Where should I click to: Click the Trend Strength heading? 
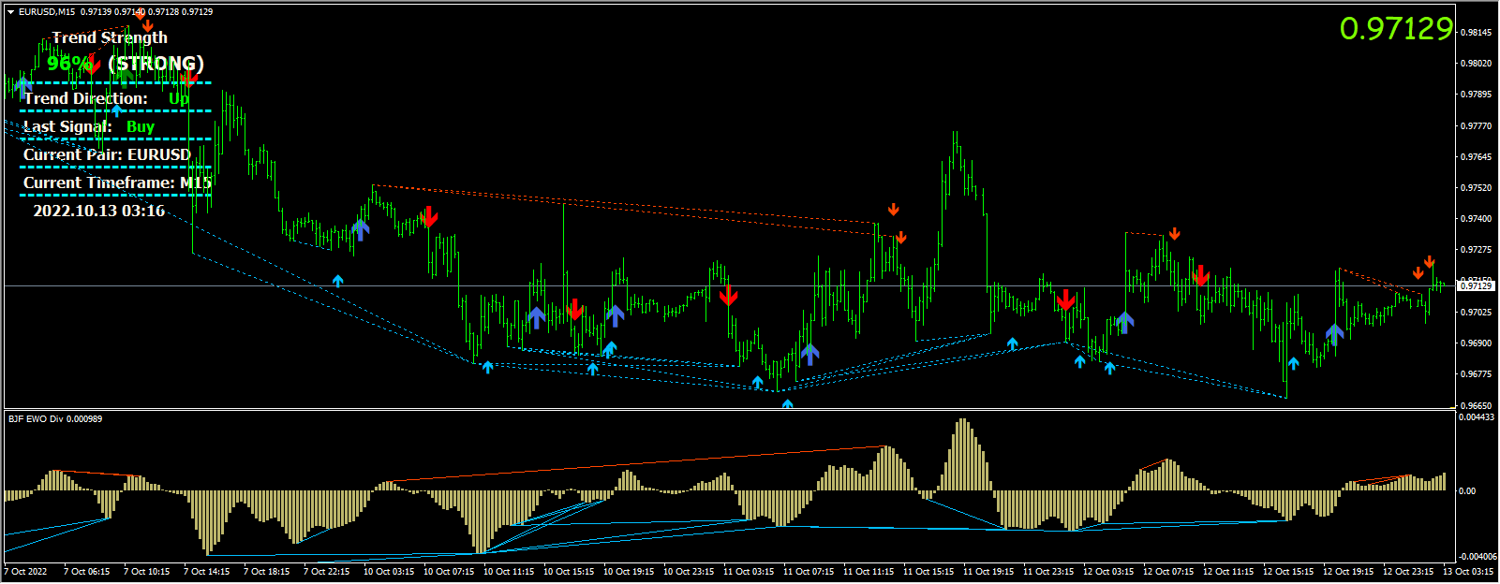coord(110,37)
